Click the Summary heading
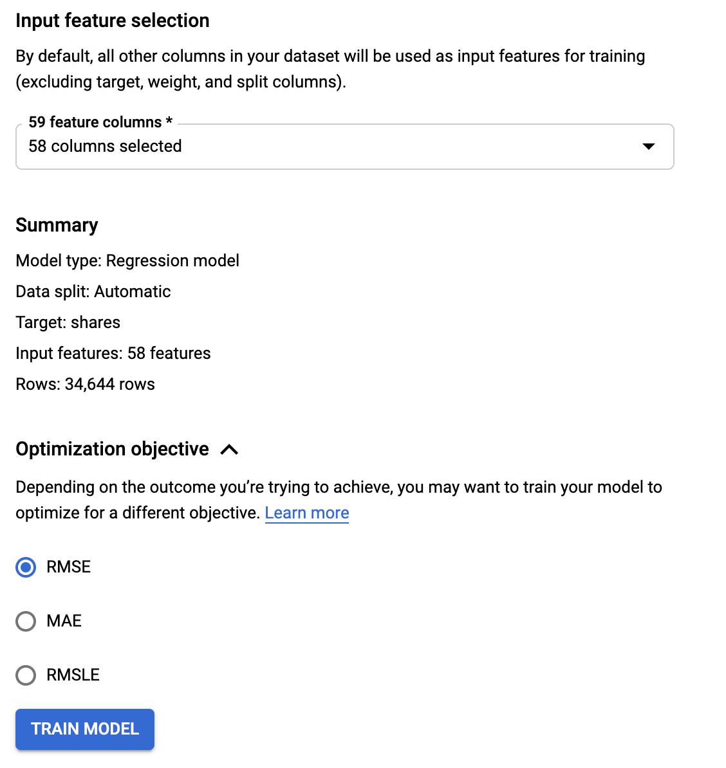This screenshot has height=768, width=726. coord(57,225)
